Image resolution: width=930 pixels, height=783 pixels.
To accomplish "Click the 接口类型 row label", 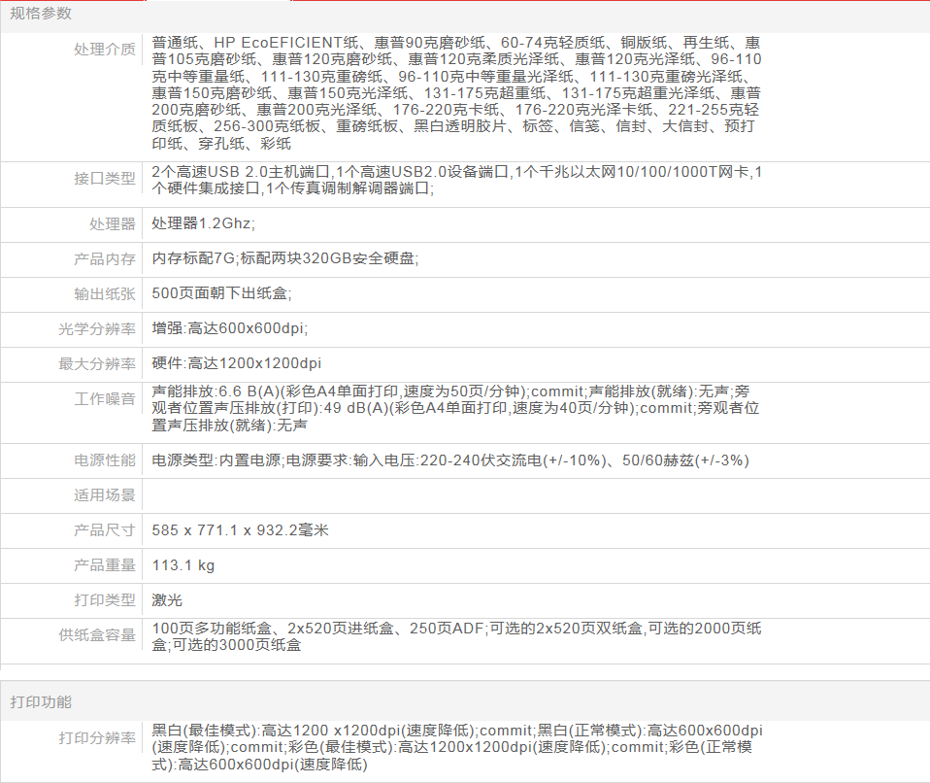I will point(105,178).
